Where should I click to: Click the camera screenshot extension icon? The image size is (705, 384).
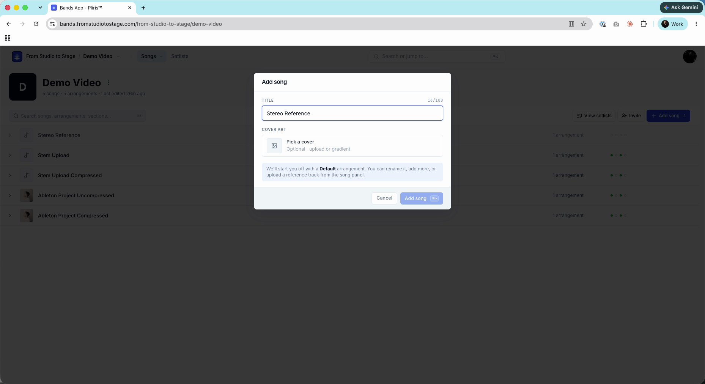[616, 24]
